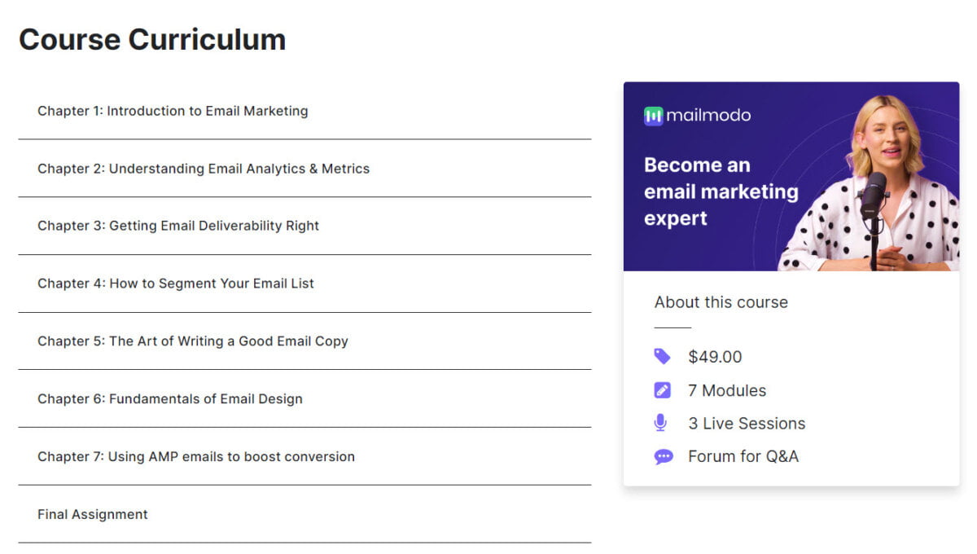Screen dimensions: 977x554
Task: Click the $49.00 price text
Action: point(712,356)
